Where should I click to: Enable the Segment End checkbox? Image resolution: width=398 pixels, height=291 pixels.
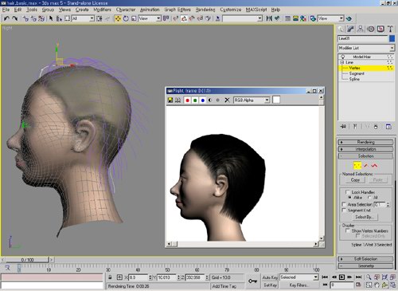pyautogui.click(x=344, y=210)
